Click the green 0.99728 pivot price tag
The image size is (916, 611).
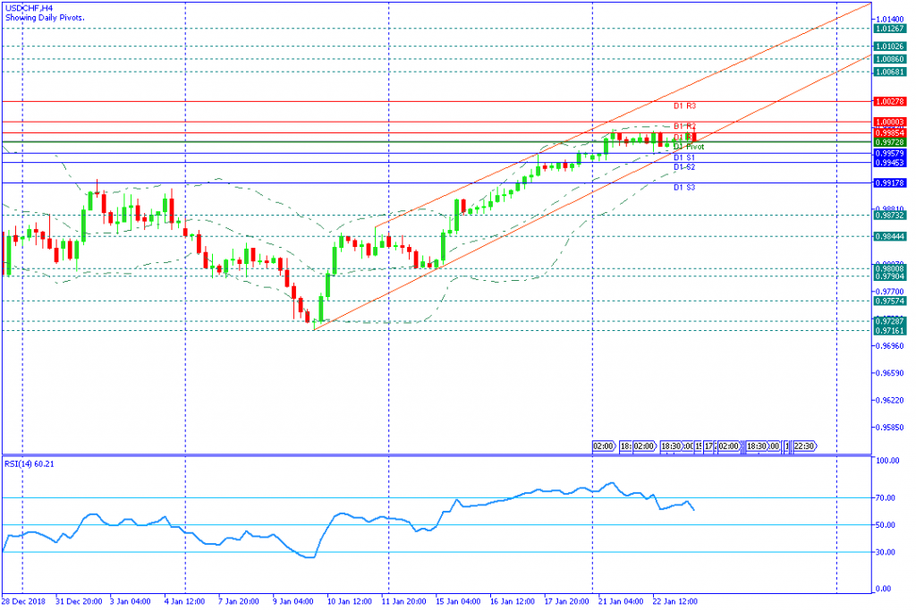[x=890, y=142]
